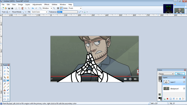The height and width of the screenshot is (105, 187).
Task: Select the Clone Stamp tool
Action: click(x=5, y=90)
